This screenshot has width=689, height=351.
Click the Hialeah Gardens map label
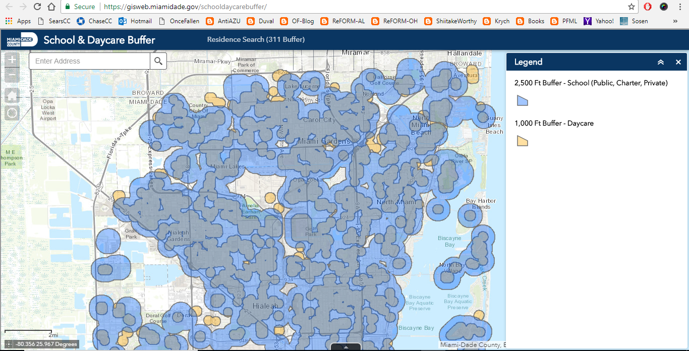tap(179, 236)
